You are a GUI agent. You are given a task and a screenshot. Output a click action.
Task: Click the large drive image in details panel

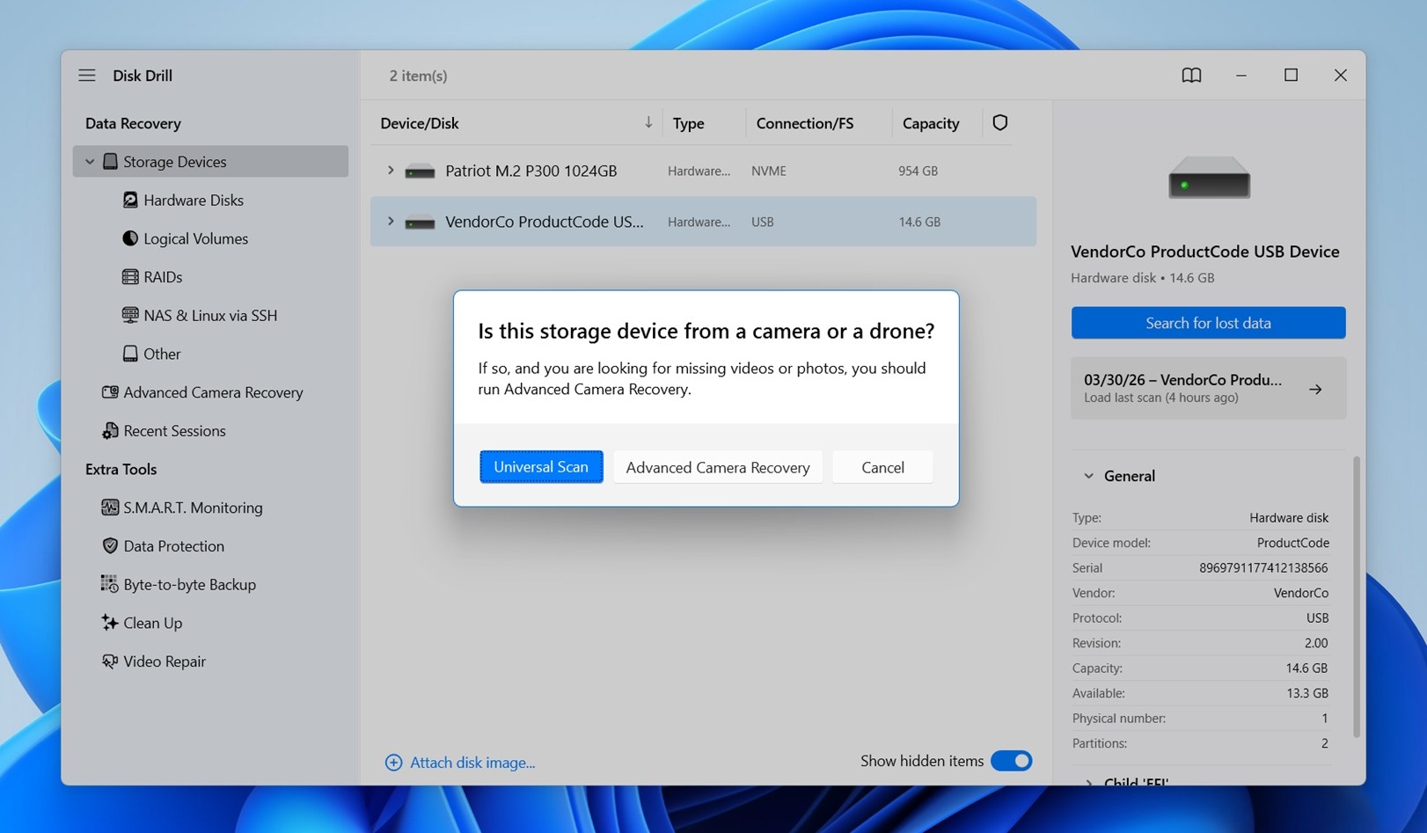(x=1209, y=177)
